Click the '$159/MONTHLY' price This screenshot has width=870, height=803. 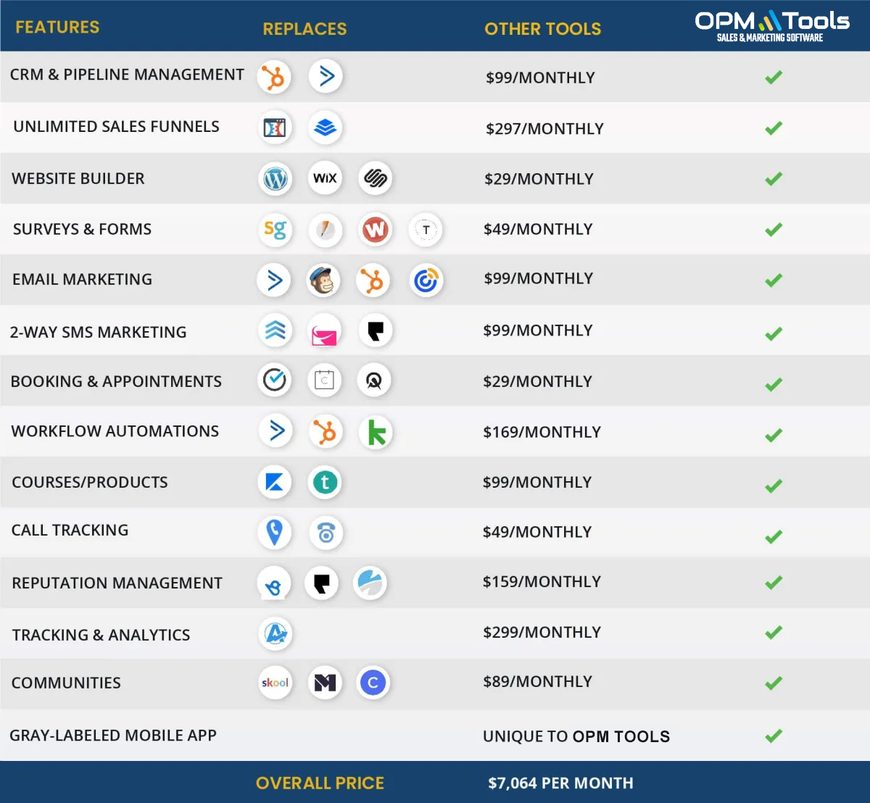tap(542, 582)
